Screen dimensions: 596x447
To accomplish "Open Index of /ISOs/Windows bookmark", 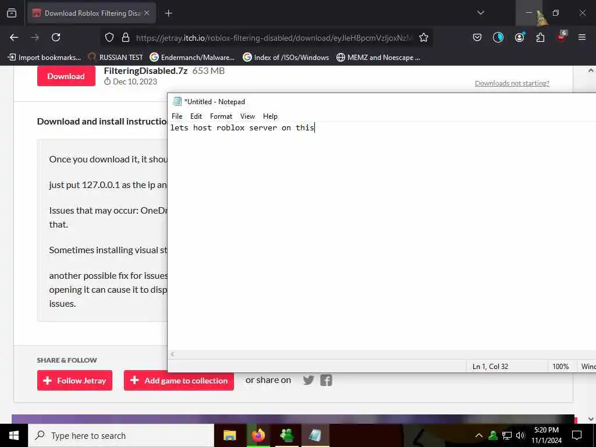I will point(286,58).
